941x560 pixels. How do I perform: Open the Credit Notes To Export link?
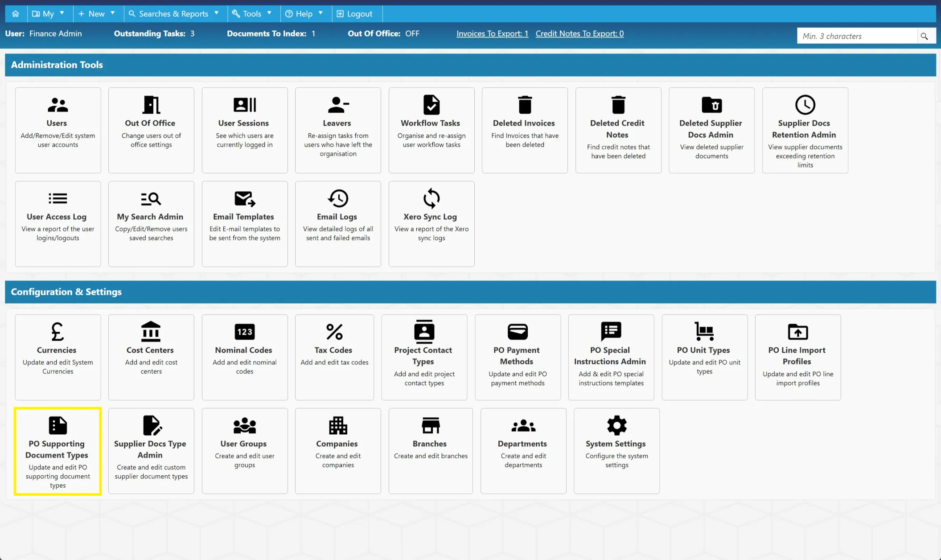pyautogui.click(x=579, y=33)
